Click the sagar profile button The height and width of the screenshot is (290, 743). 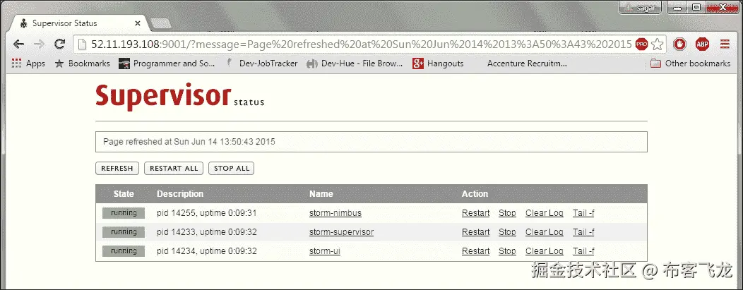coord(641,8)
